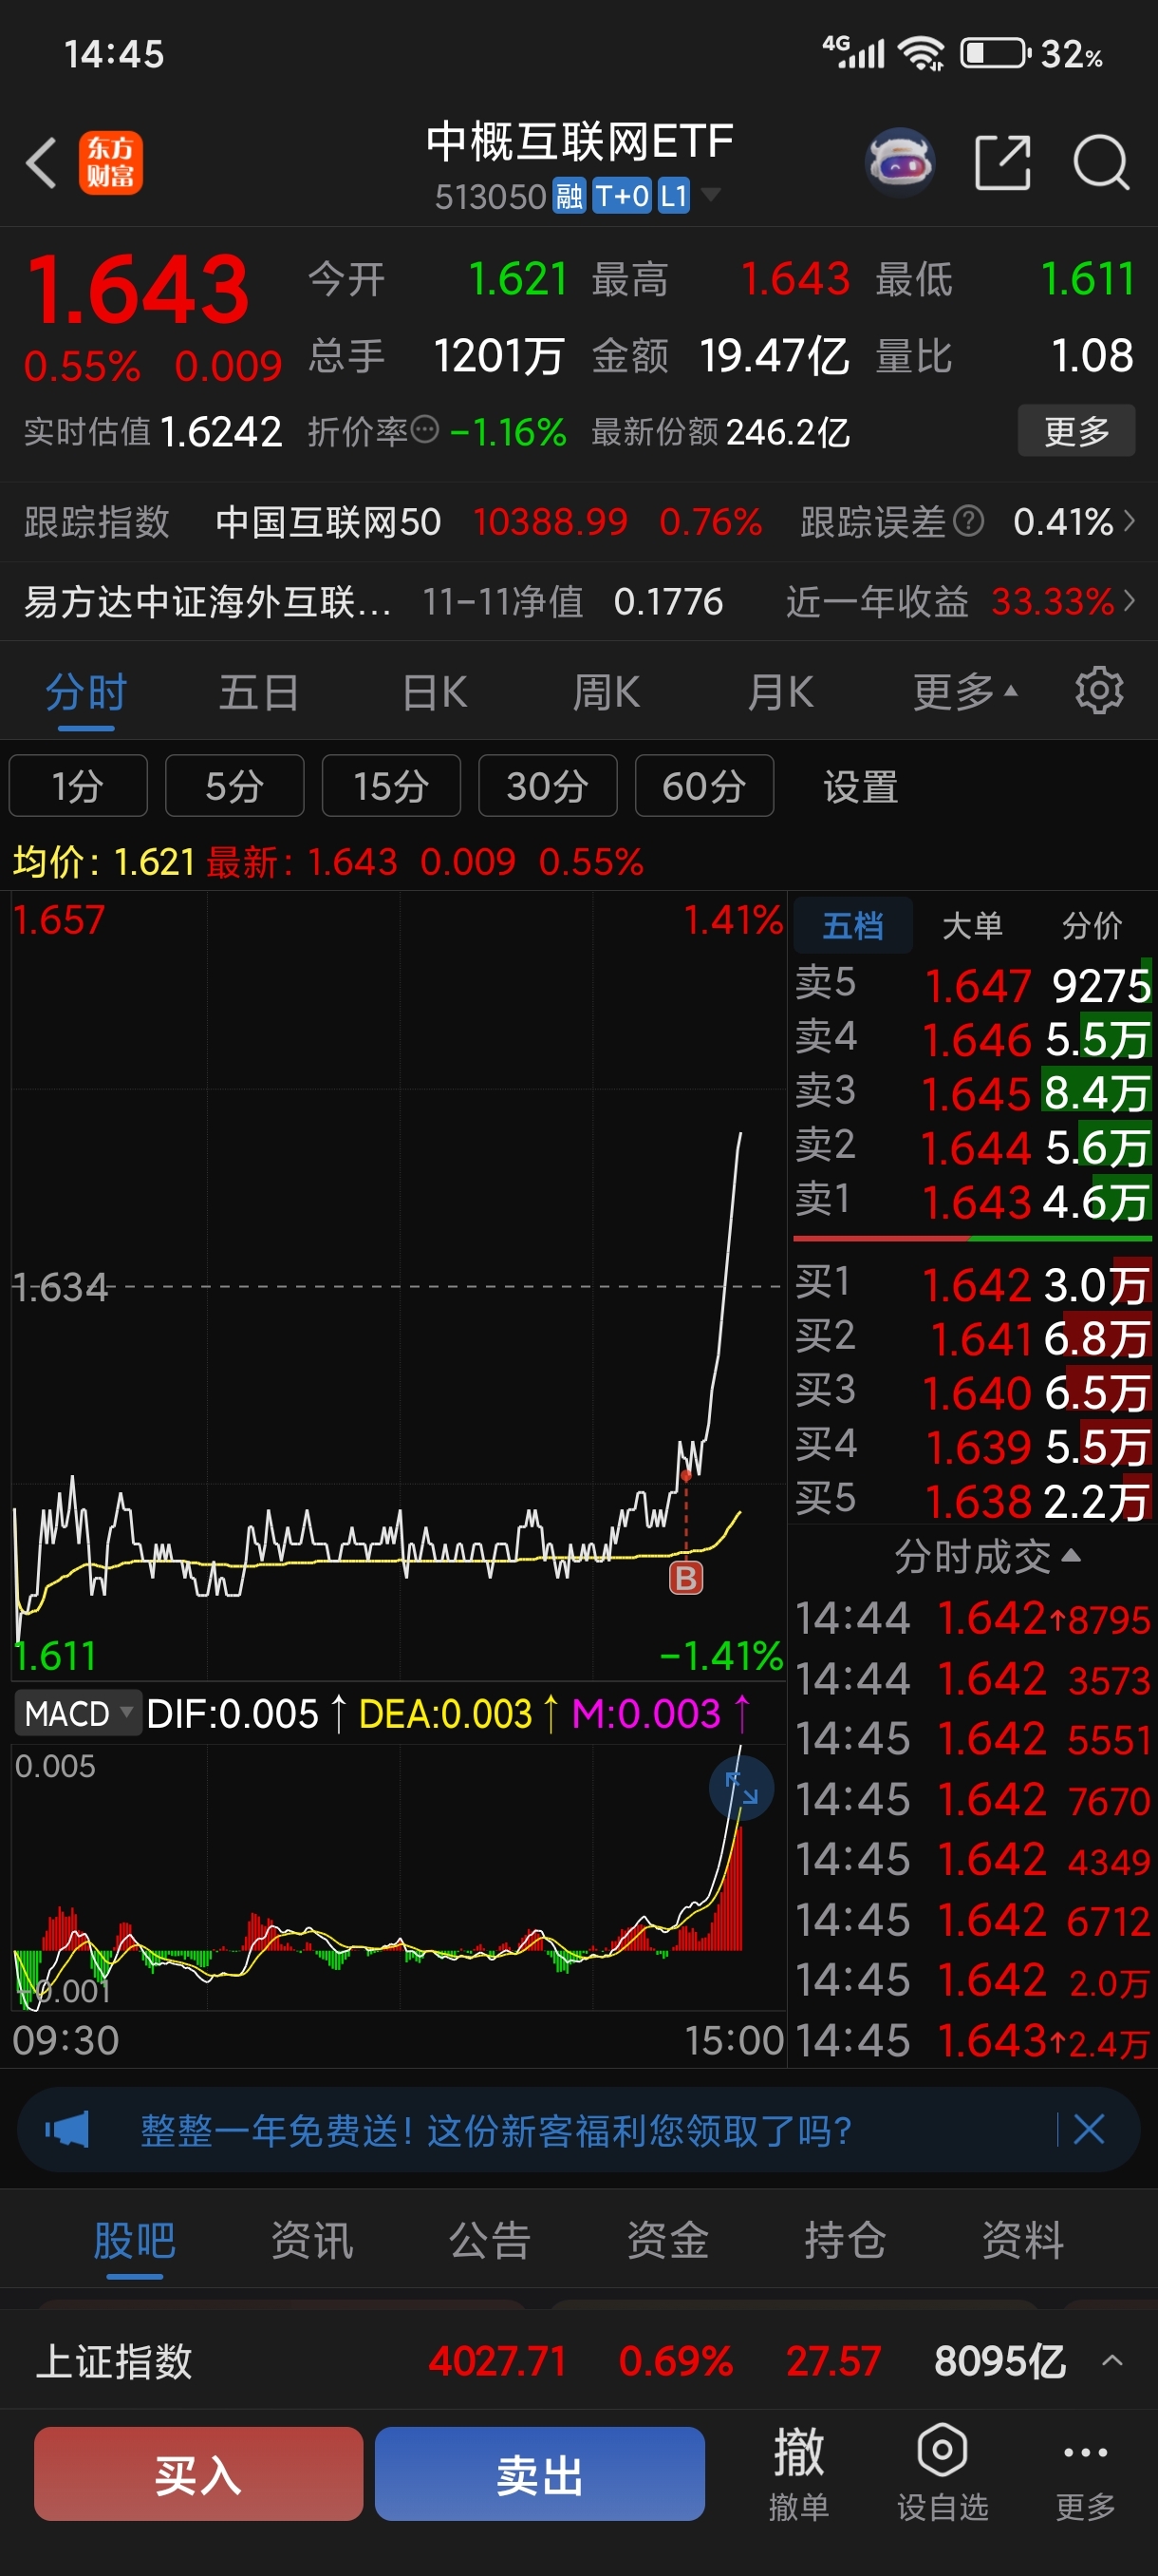Open the 设置 interval settings
Image resolution: width=1158 pixels, height=2576 pixels.
point(860,787)
